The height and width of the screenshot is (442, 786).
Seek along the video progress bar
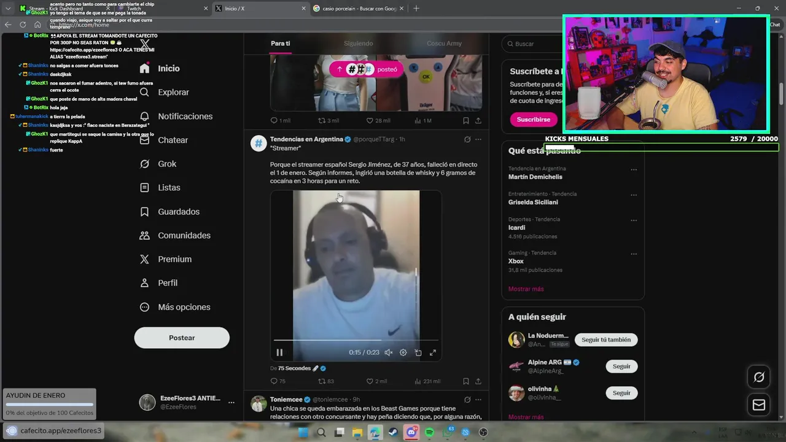356,339
